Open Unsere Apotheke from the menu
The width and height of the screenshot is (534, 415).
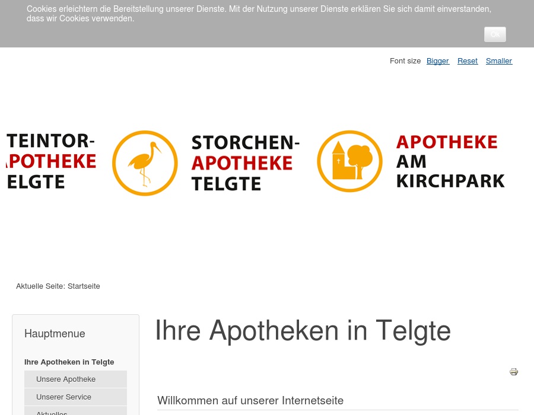click(66, 379)
